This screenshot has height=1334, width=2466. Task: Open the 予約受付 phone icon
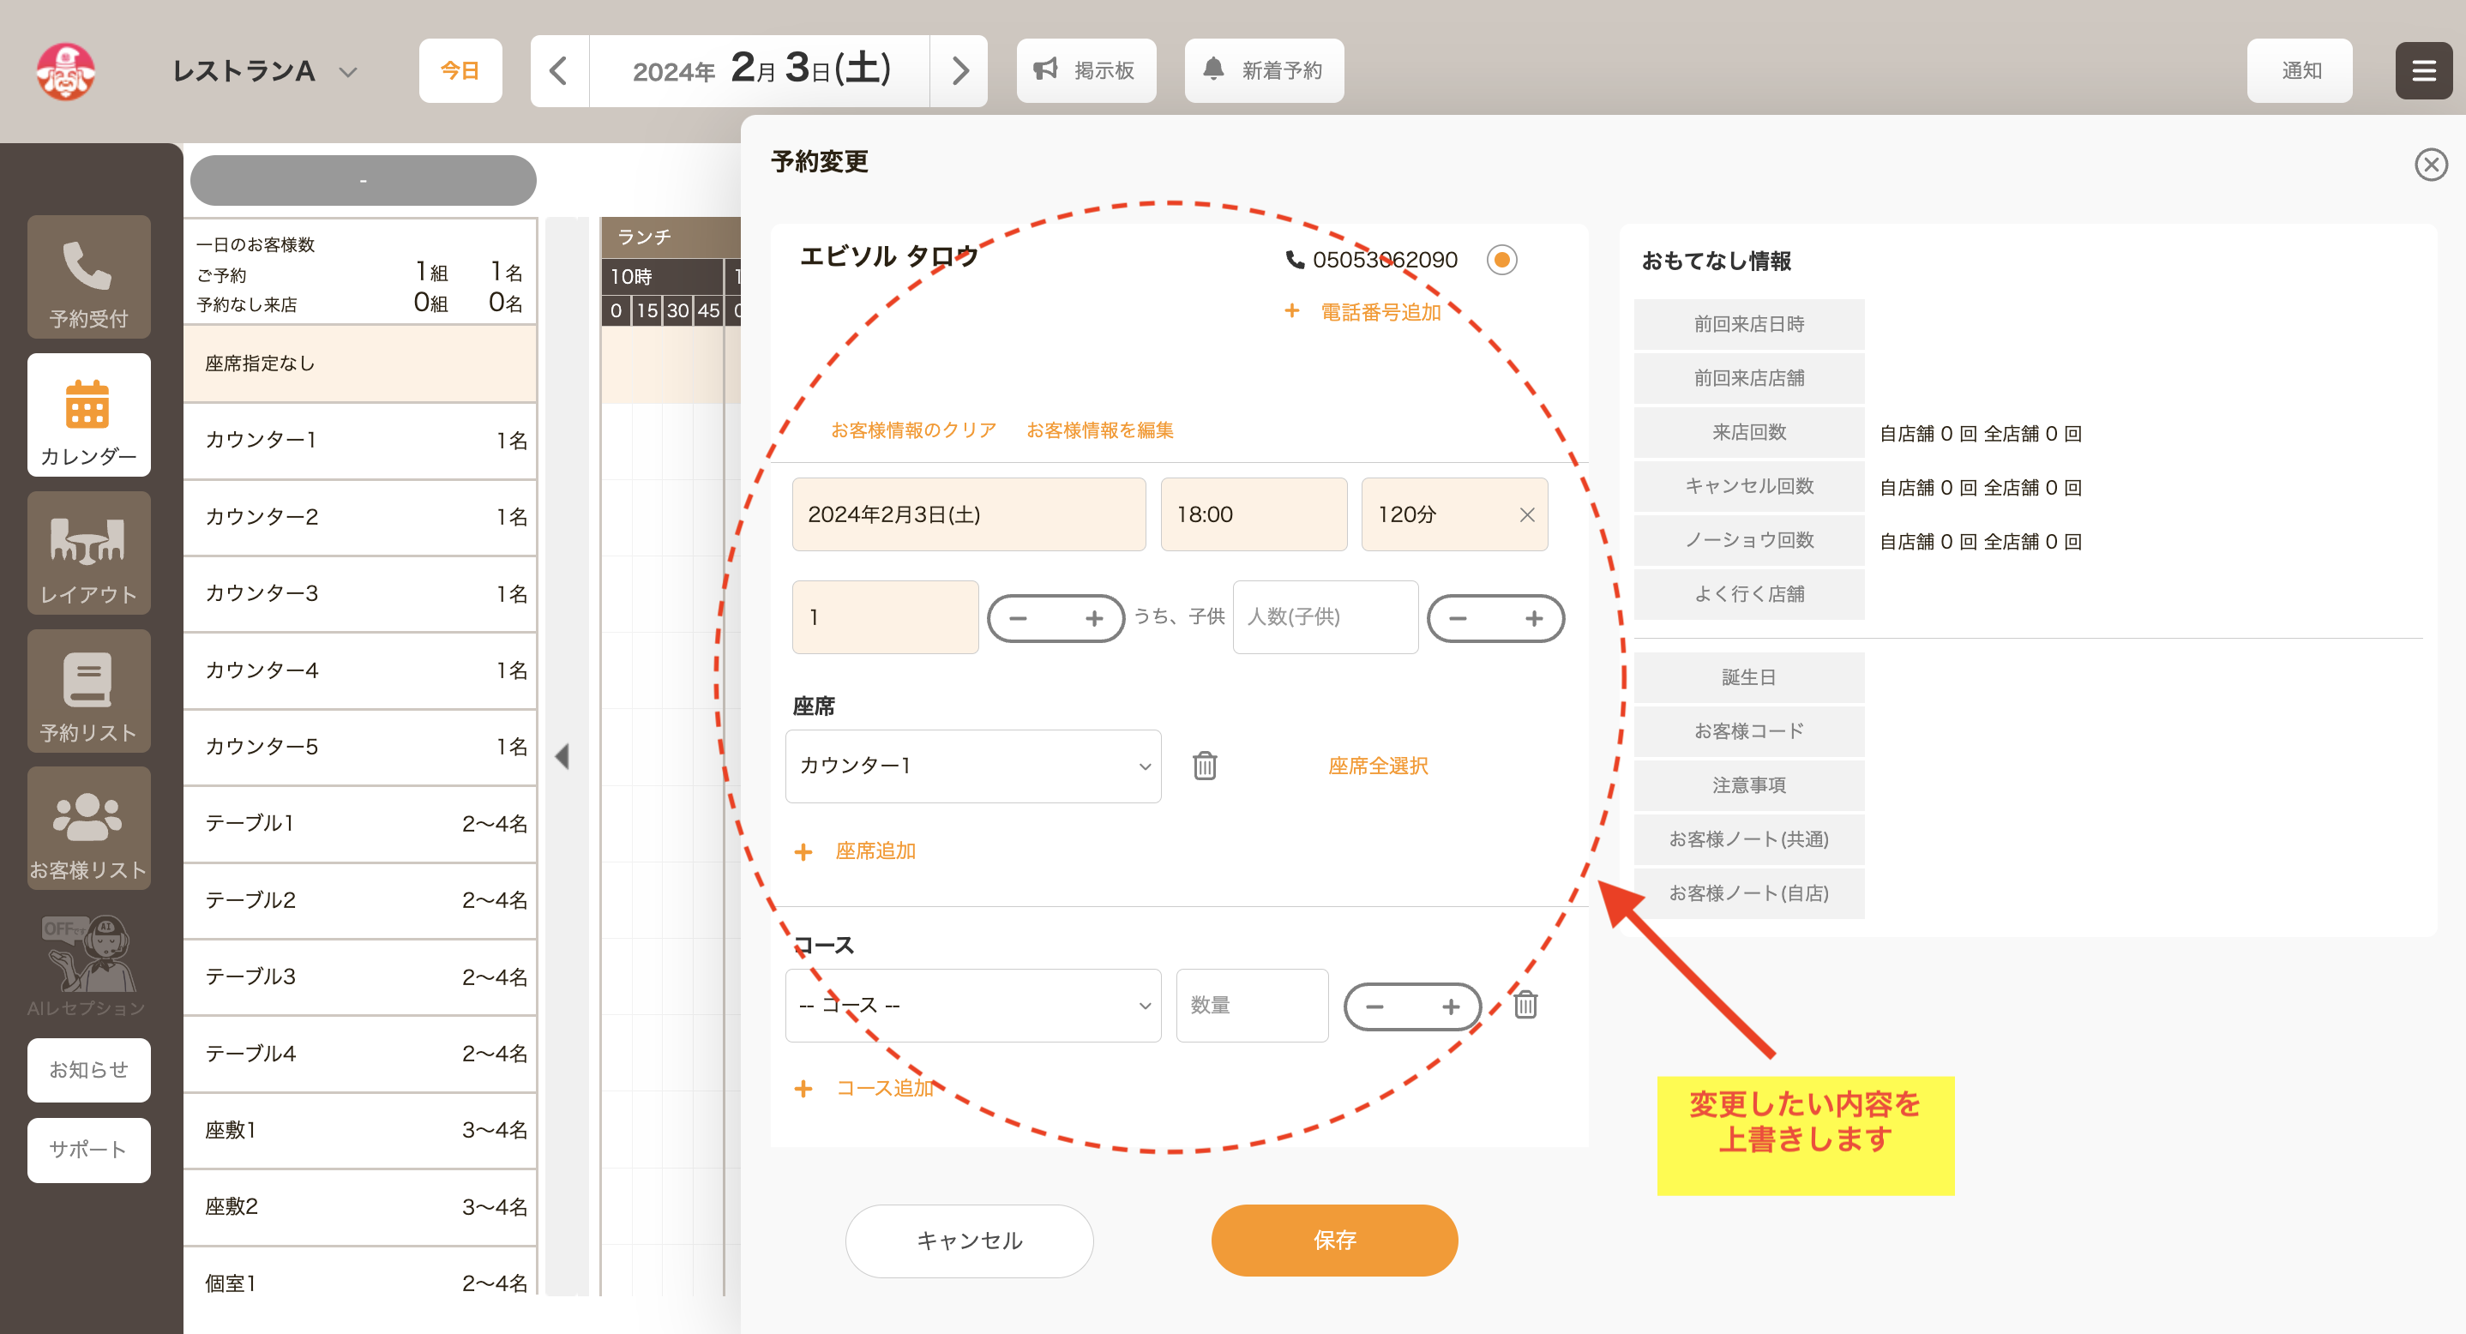[88, 277]
